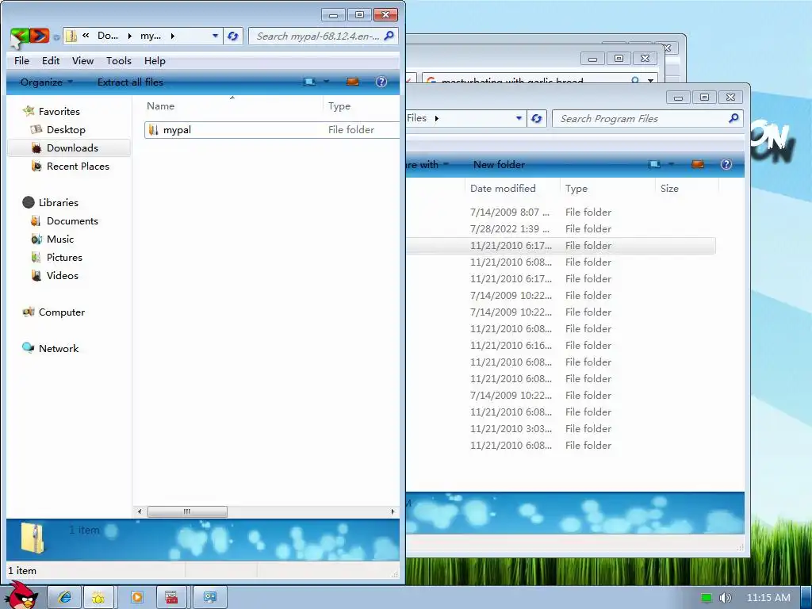
Task: Launch Internet Explorer from the taskbar
Action: [x=65, y=597]
